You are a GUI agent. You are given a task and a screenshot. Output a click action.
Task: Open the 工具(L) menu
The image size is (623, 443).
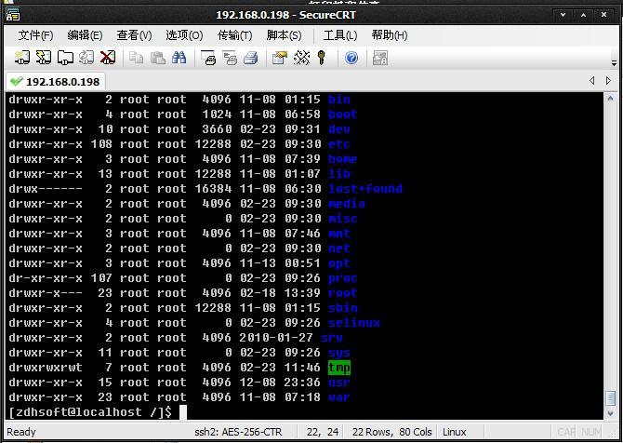(339, 35)
